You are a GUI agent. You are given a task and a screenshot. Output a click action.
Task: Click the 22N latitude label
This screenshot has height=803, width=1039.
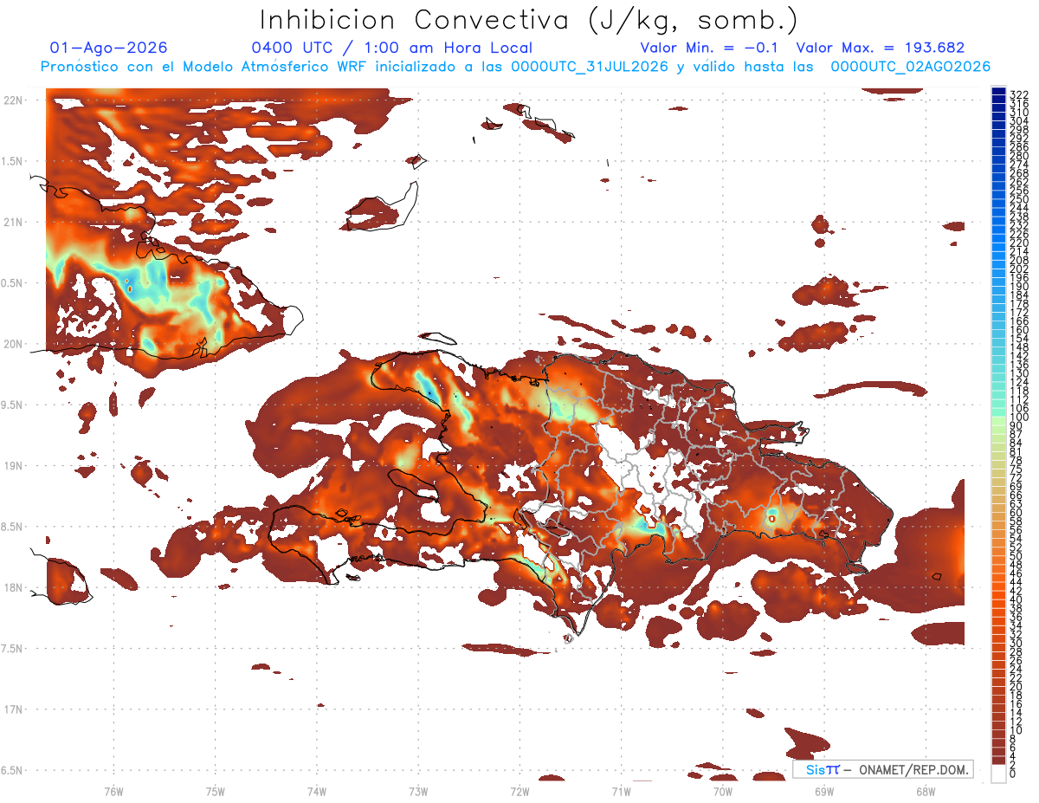[13, 100]
